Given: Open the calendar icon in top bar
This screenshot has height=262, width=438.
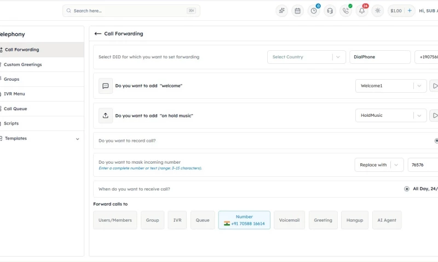Looking at the screenshot, I should [x=297, y=11].
